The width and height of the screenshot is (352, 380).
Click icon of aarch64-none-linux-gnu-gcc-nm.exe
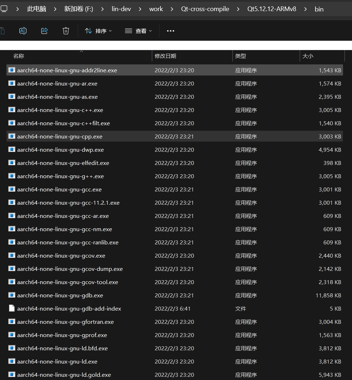click(12, 229)
